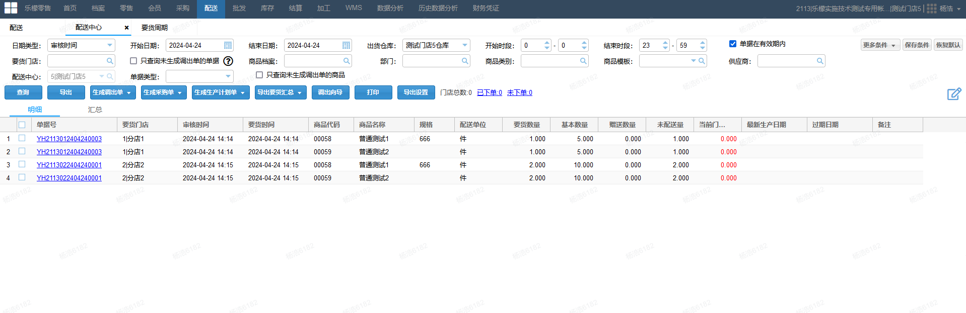Image resolution: width=966 pixels, height=313 pixels.
Task: Open the 商品模板 dropdown arrow
Action: point(694,61)
